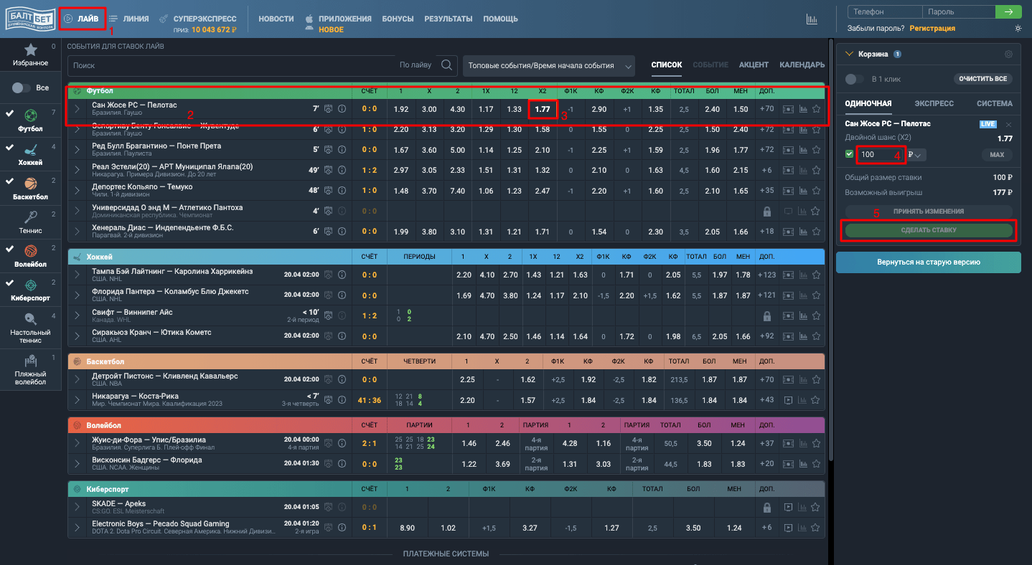
Task: Open info icon for Реал Эстели row
Action: (342, 170)
